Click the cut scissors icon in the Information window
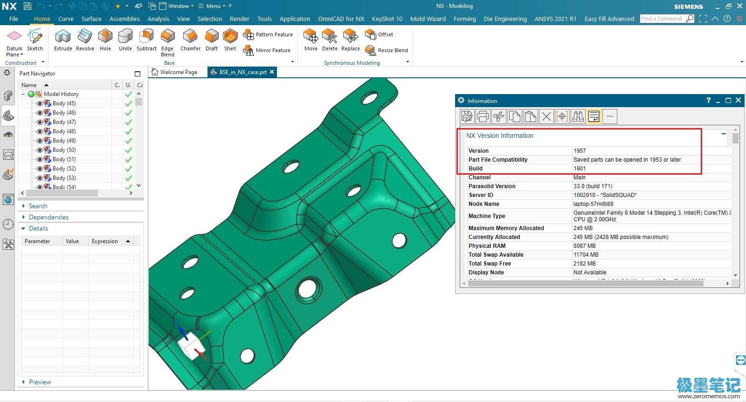 coord(499,116)
